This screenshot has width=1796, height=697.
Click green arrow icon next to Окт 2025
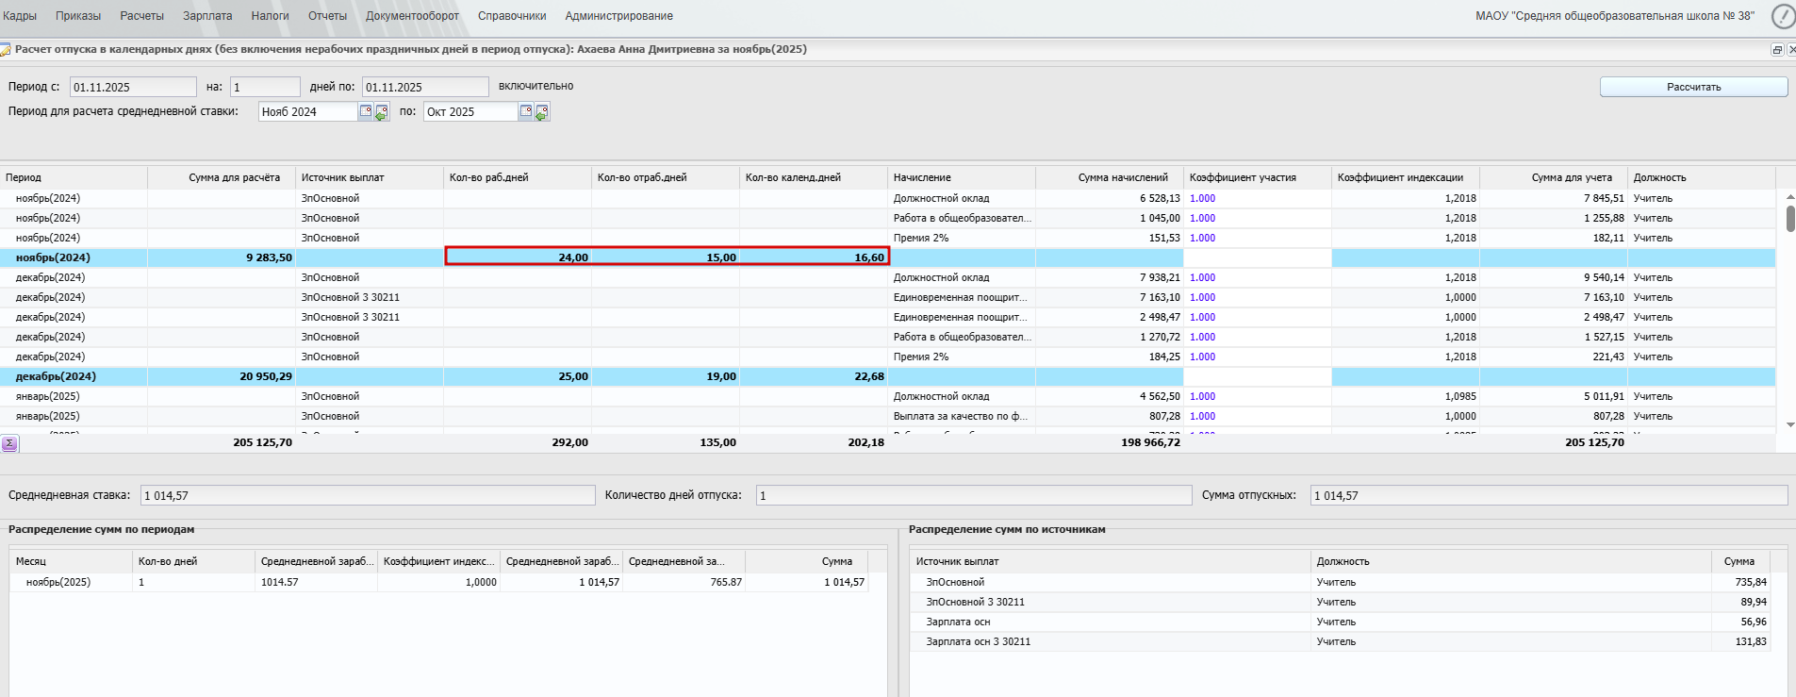coord(543,112)
